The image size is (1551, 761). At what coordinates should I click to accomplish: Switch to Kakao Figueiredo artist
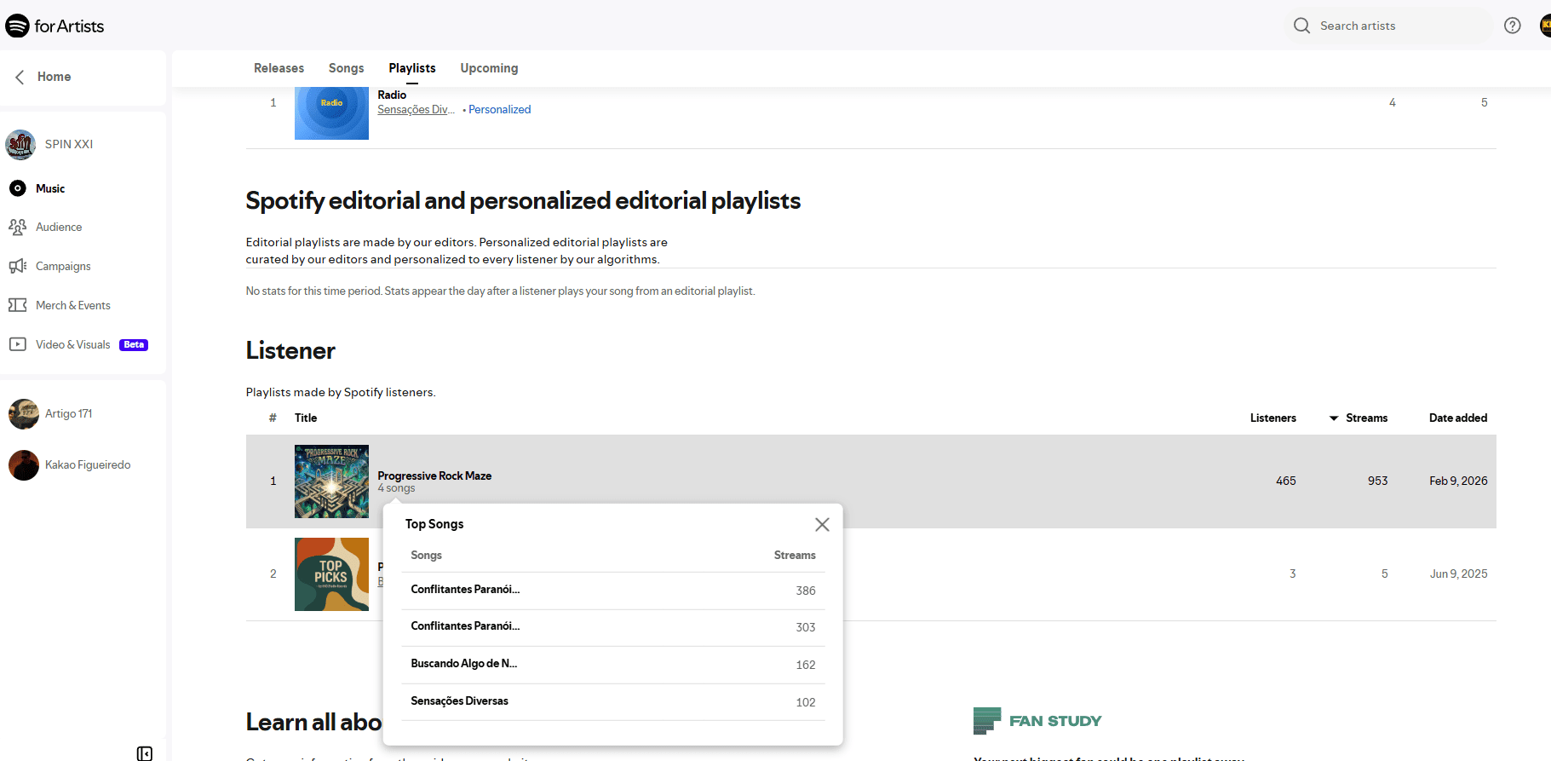click(87, 465)
